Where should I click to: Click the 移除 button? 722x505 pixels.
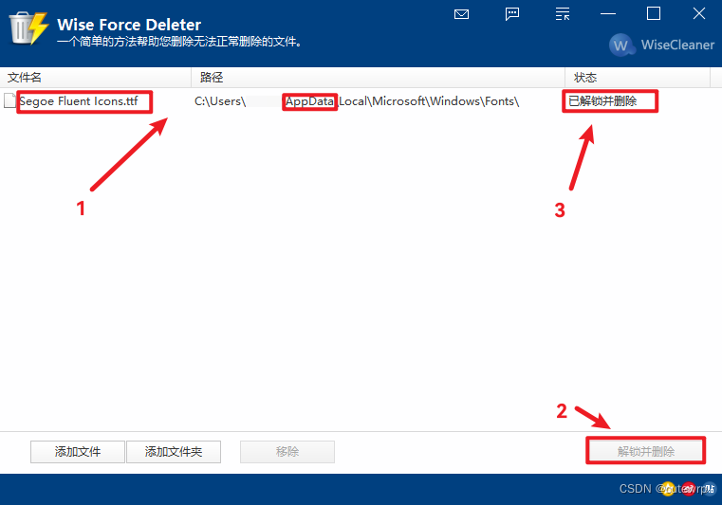click(287, 452)
